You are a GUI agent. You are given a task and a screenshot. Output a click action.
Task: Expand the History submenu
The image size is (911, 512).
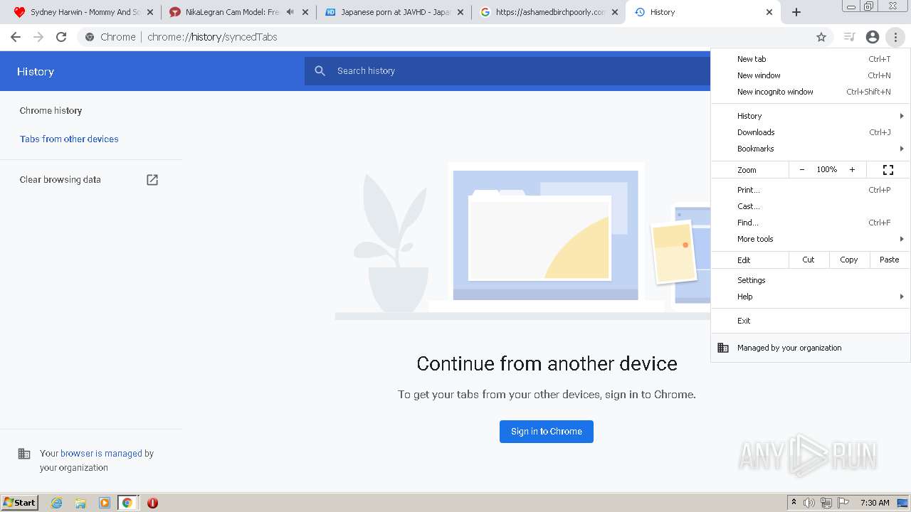810,116
